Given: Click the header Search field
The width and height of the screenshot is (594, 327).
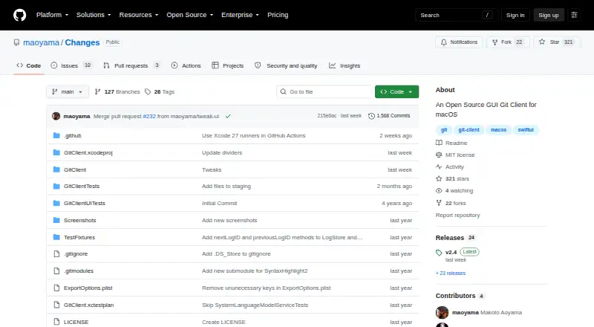Looking at the screenshot, I should point(456,15).
